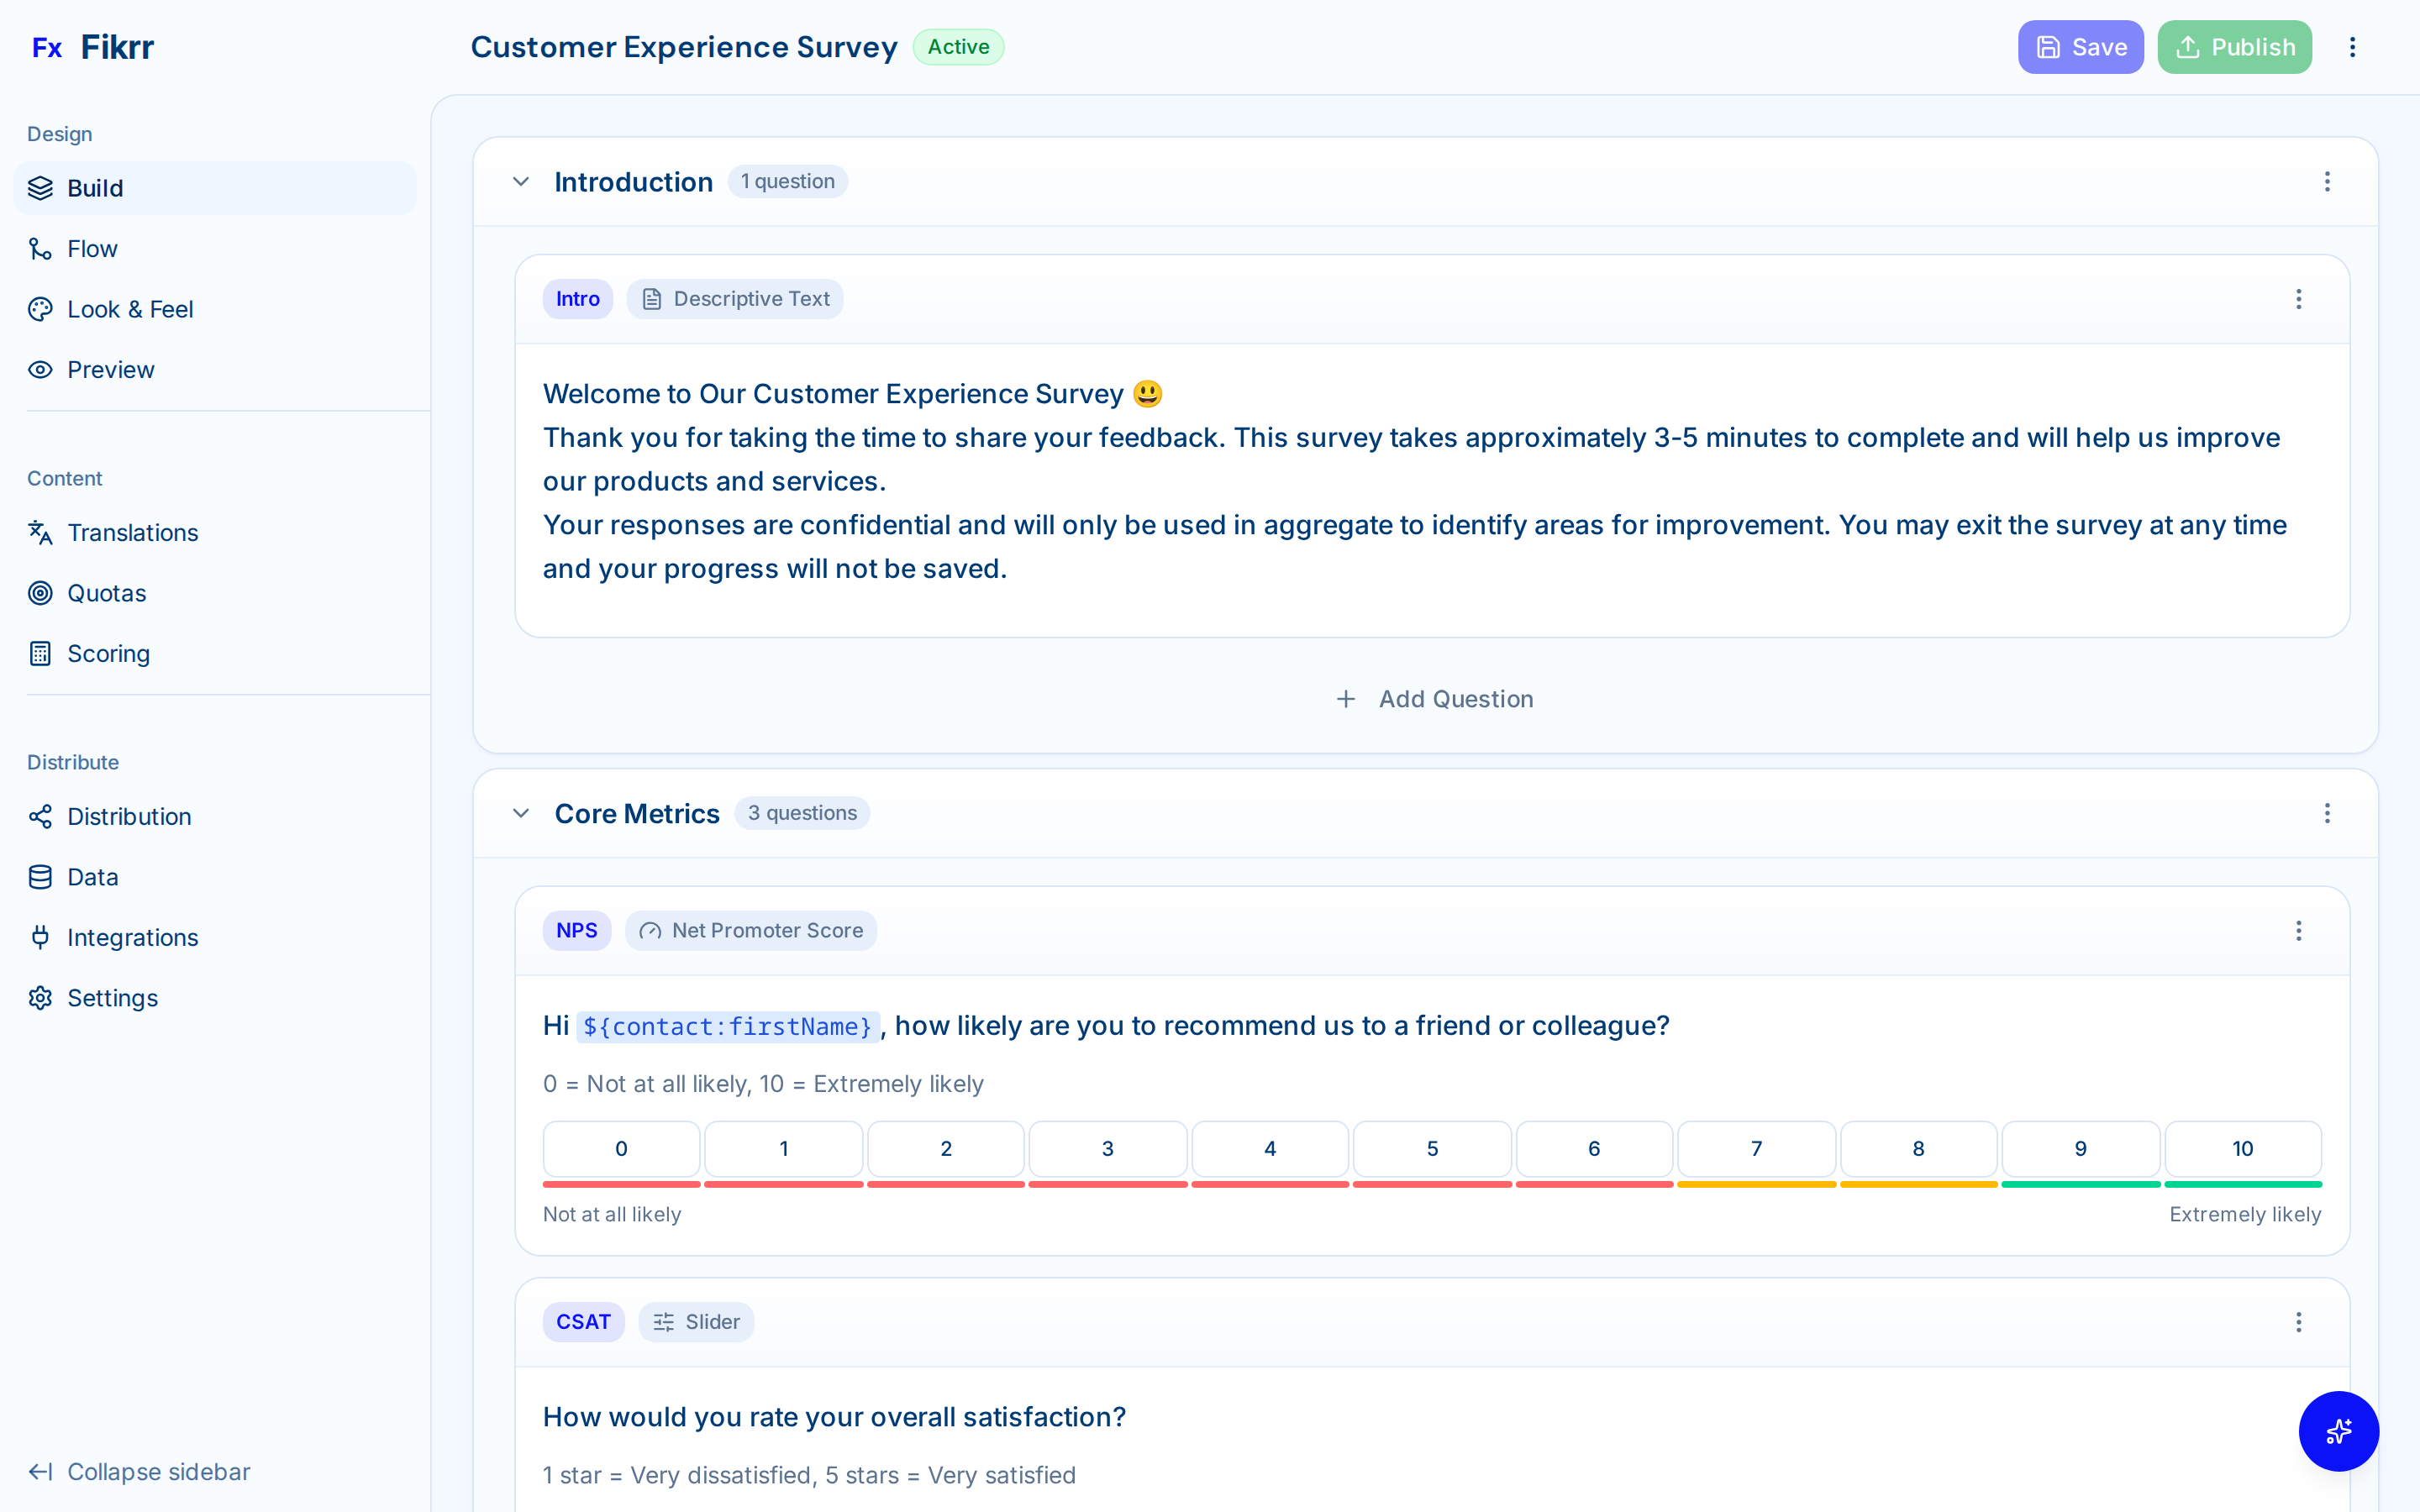This screenshot has width=2420, height=1512.
Task: Toggle the Active status badge
Action: coord(958,46)
